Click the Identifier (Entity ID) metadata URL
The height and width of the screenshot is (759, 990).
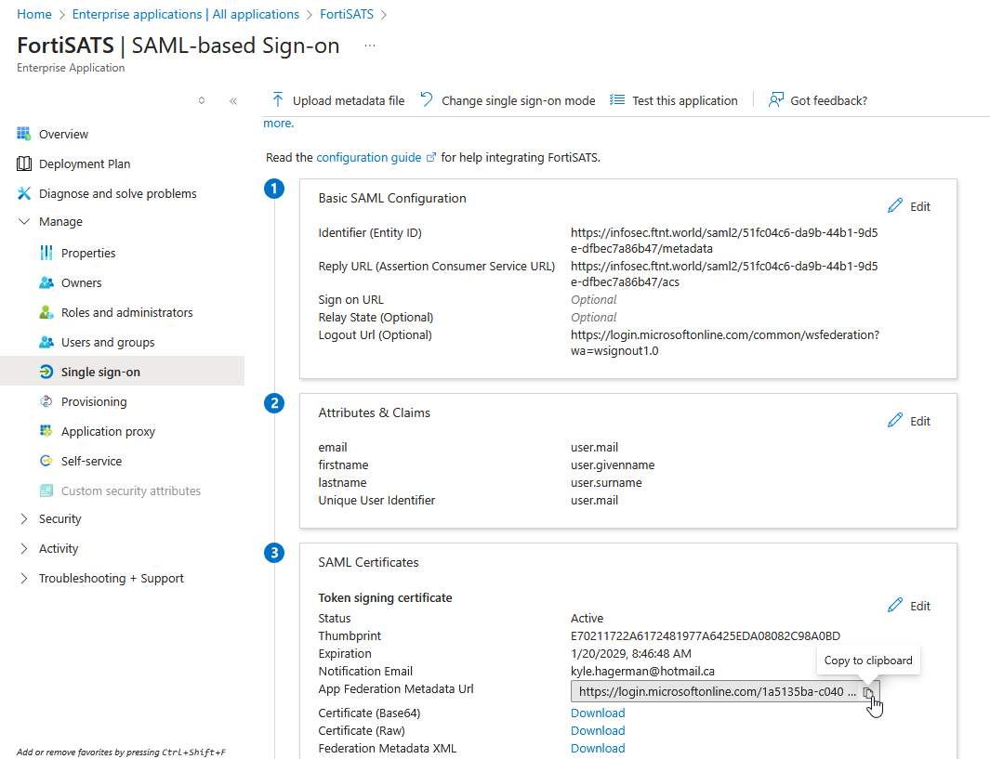click(724, 241)
